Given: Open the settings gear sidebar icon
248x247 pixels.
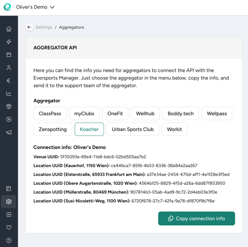Looking at the screenshot, I should point(9,201).
